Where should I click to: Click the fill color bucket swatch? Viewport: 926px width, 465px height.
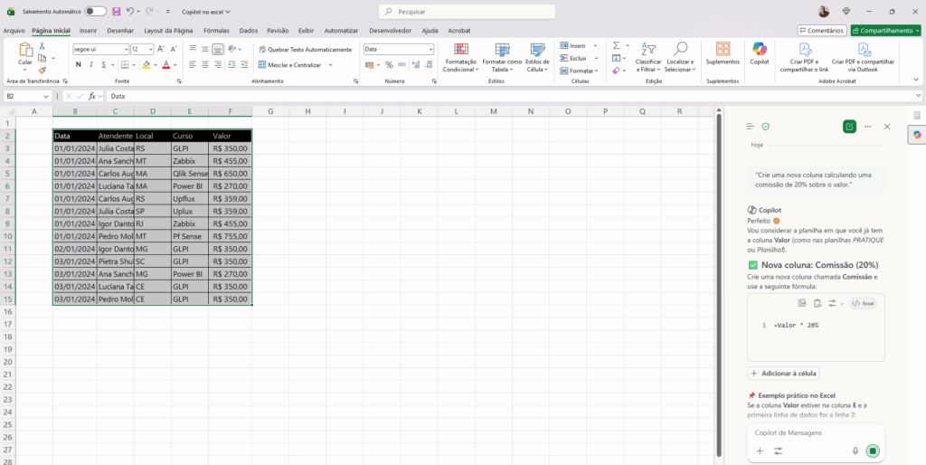click(x=146, y=65)
